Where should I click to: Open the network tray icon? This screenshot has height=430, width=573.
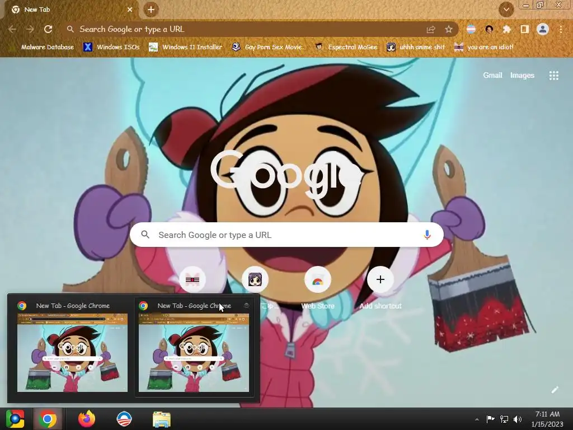tap(504, 419)
